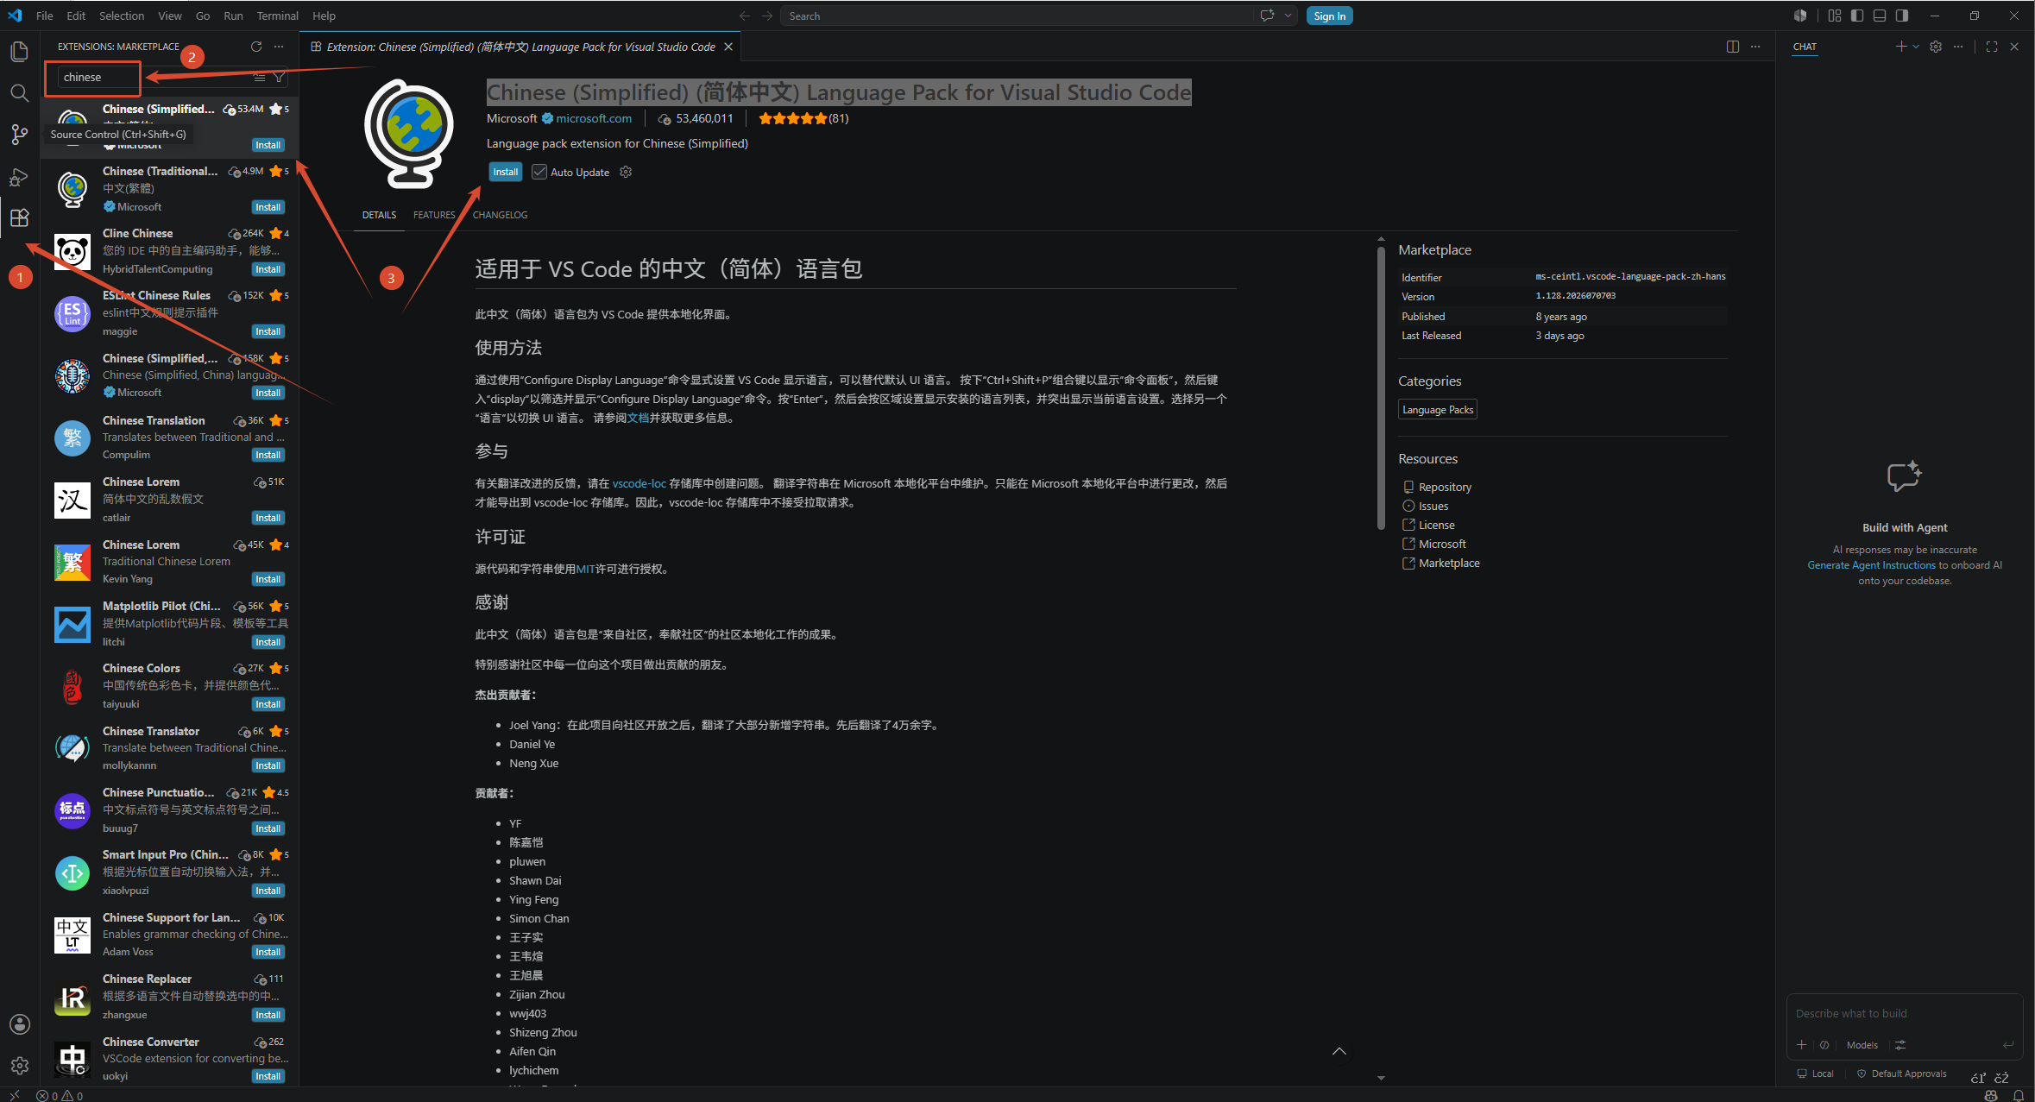The width and height of the screenshot is (2035, 1102).
Task: Expand the new chat dropdown chevron
Action: pos(1915,47)
